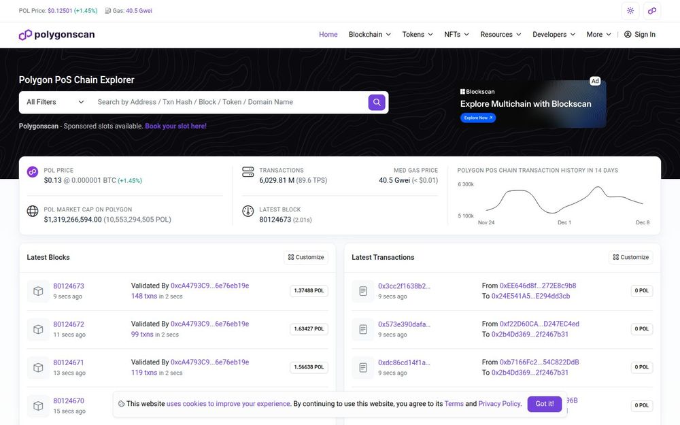
Task: Customize the Latest Blocks panel
Action: point(306,257)
